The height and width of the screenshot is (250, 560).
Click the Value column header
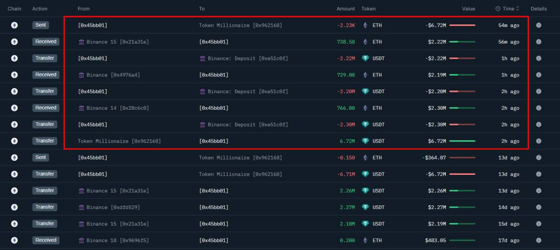468,9
